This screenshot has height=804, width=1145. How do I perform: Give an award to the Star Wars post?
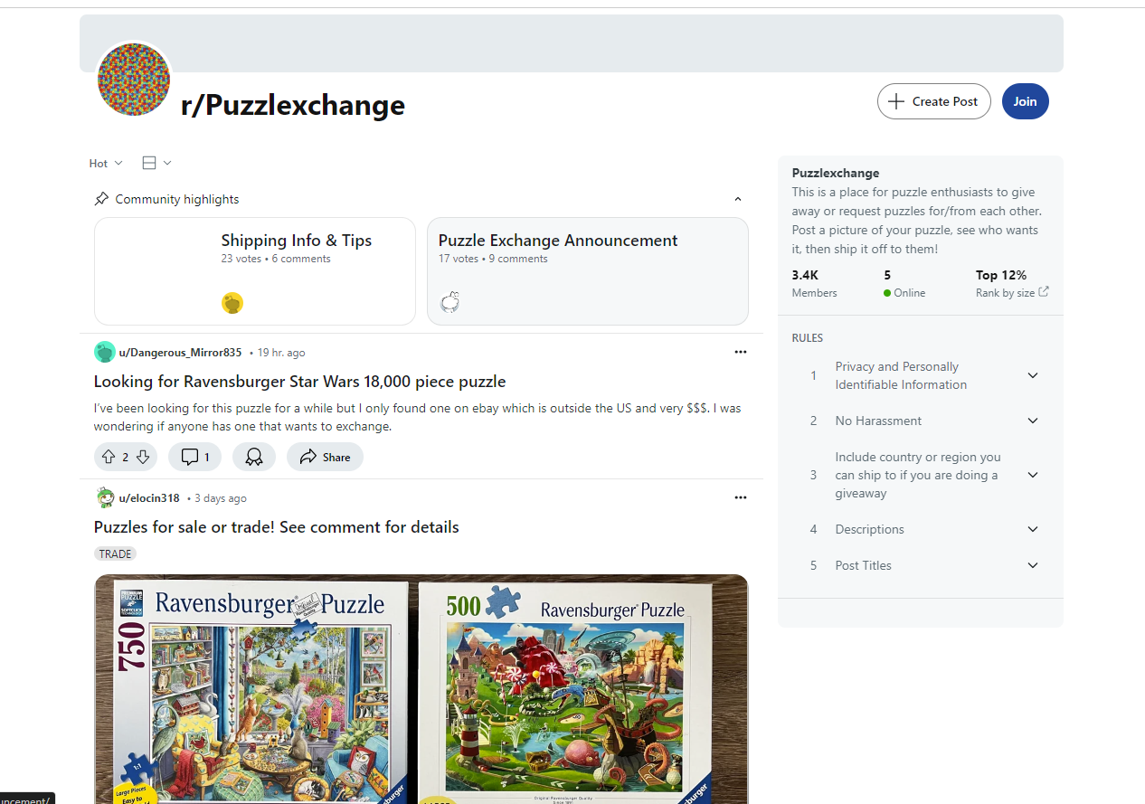[254, 458]
